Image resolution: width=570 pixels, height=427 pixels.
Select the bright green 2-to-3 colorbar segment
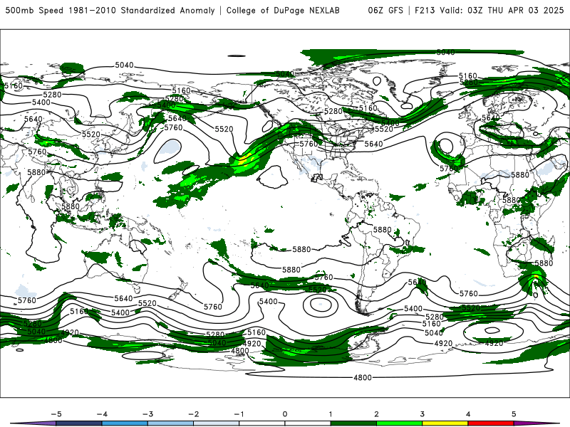399,423
